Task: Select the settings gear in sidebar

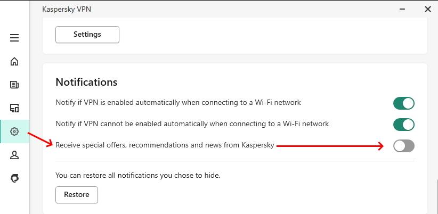Action: point(14,131)
